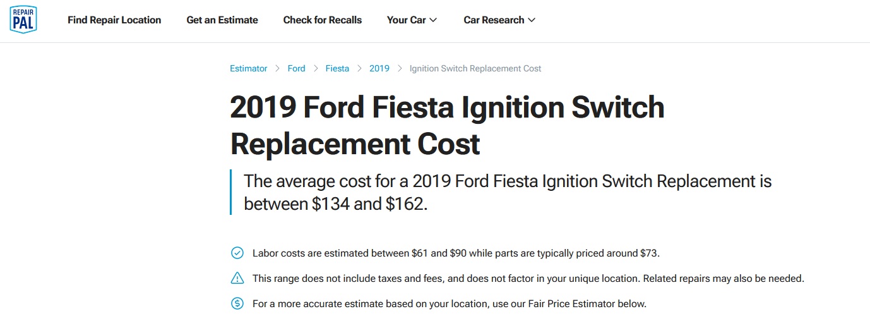Click the warning triangle icon beside taxes note
Image resolution: width=870 pixels, height=328 pixels.
pos(237,278)
